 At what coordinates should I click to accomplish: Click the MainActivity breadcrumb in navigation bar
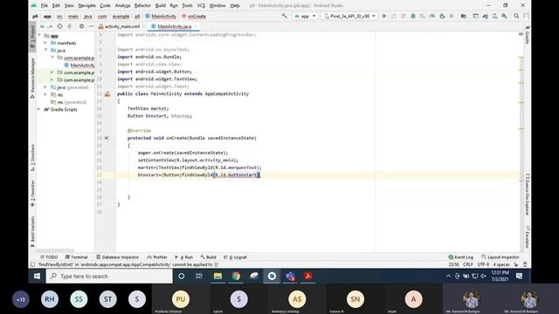tap(161, 17)
